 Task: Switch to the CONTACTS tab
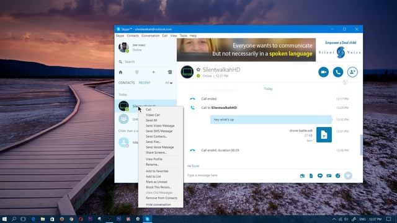coord(127,82)
